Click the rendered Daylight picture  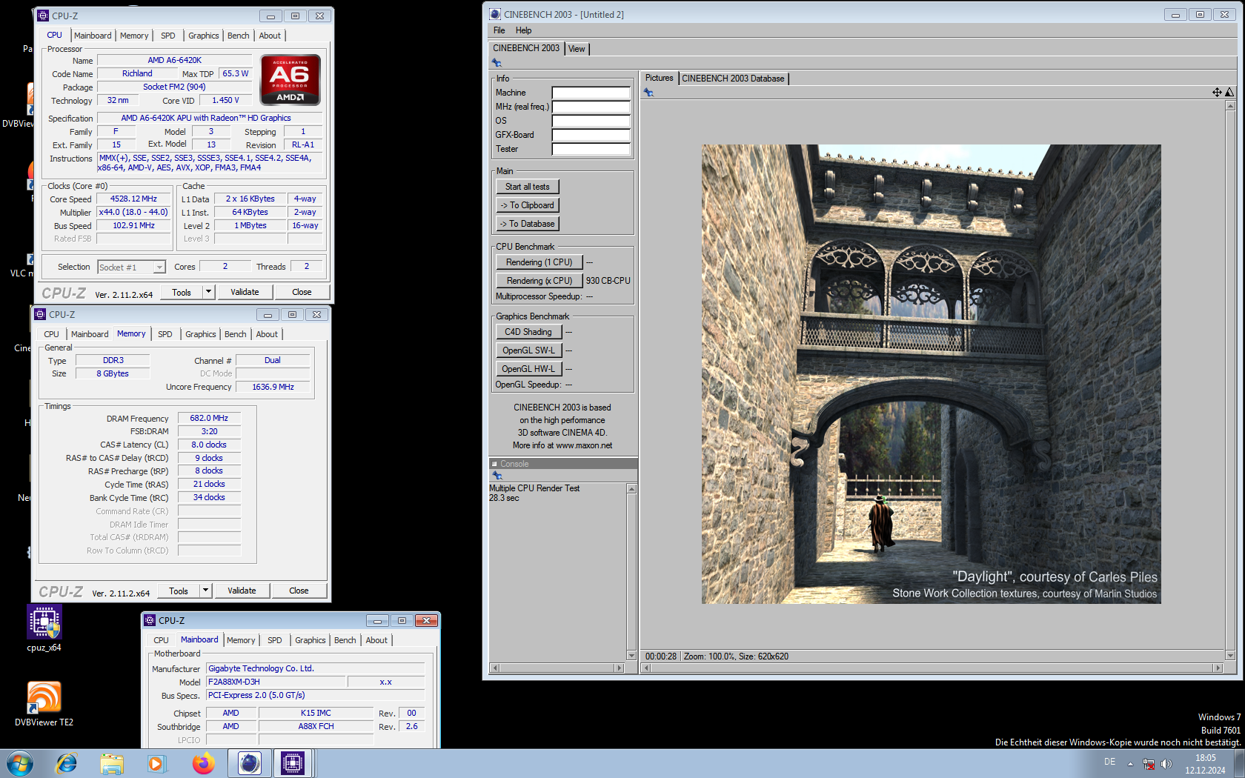932,374
